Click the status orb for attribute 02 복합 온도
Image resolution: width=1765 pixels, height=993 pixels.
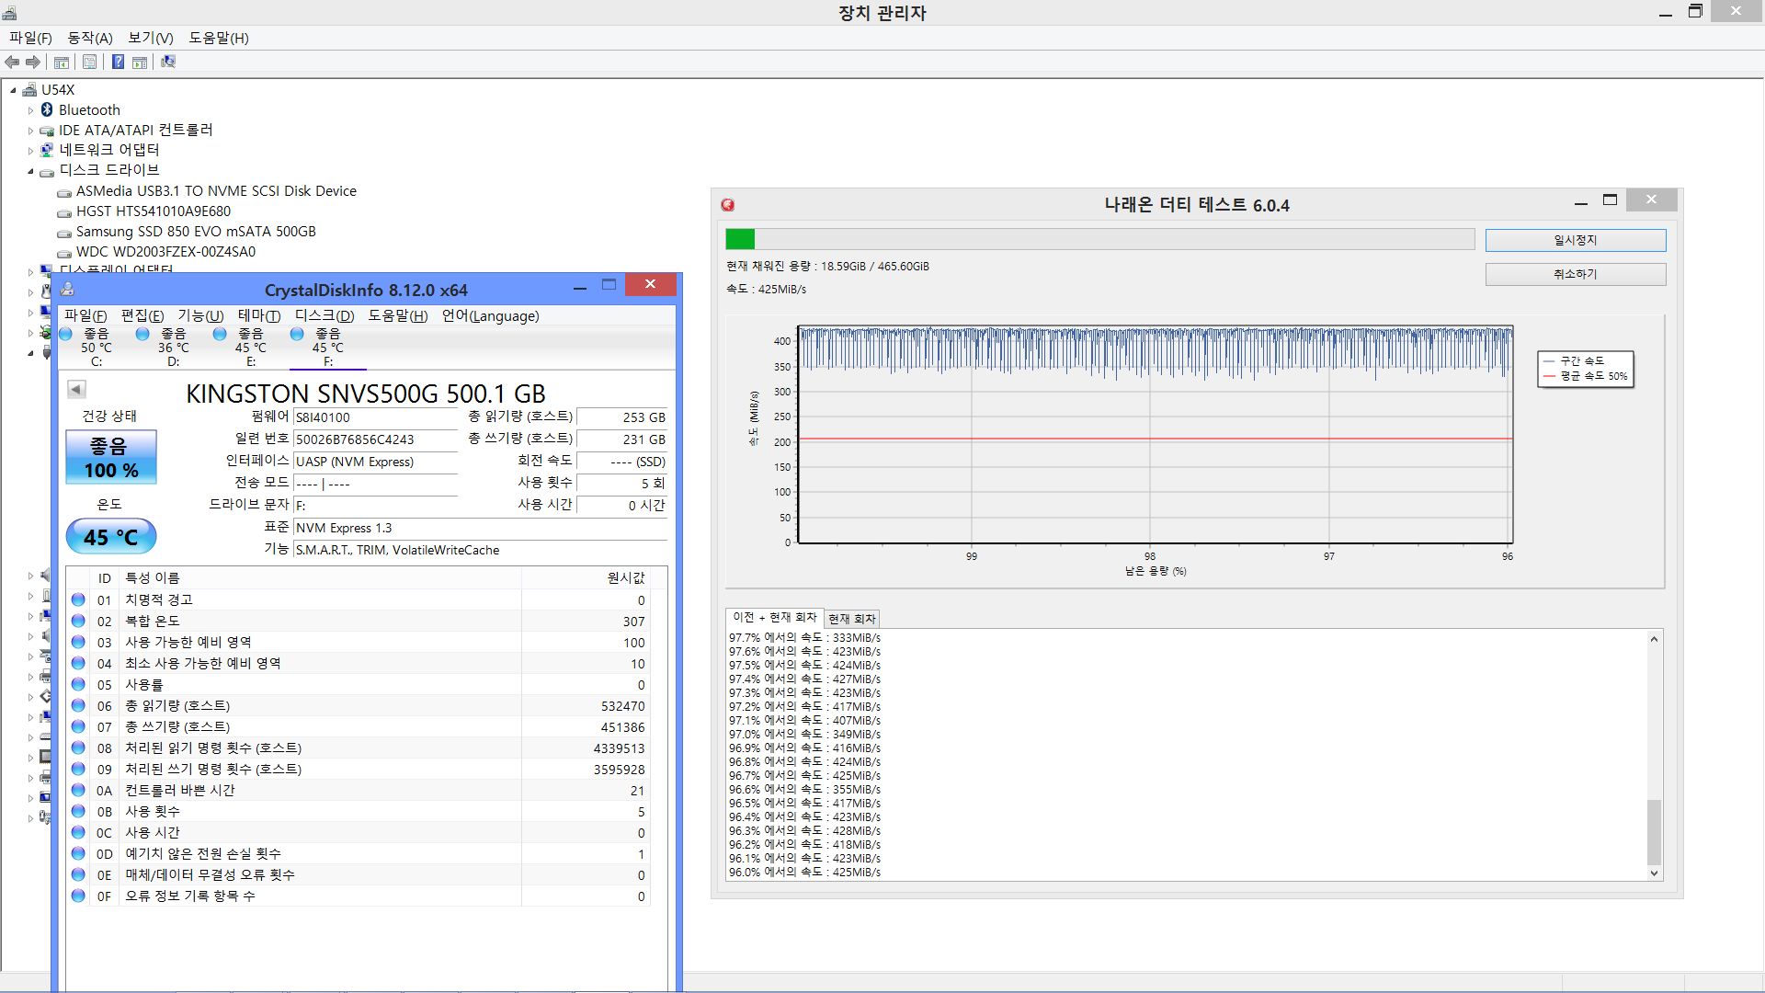point(78,621)
